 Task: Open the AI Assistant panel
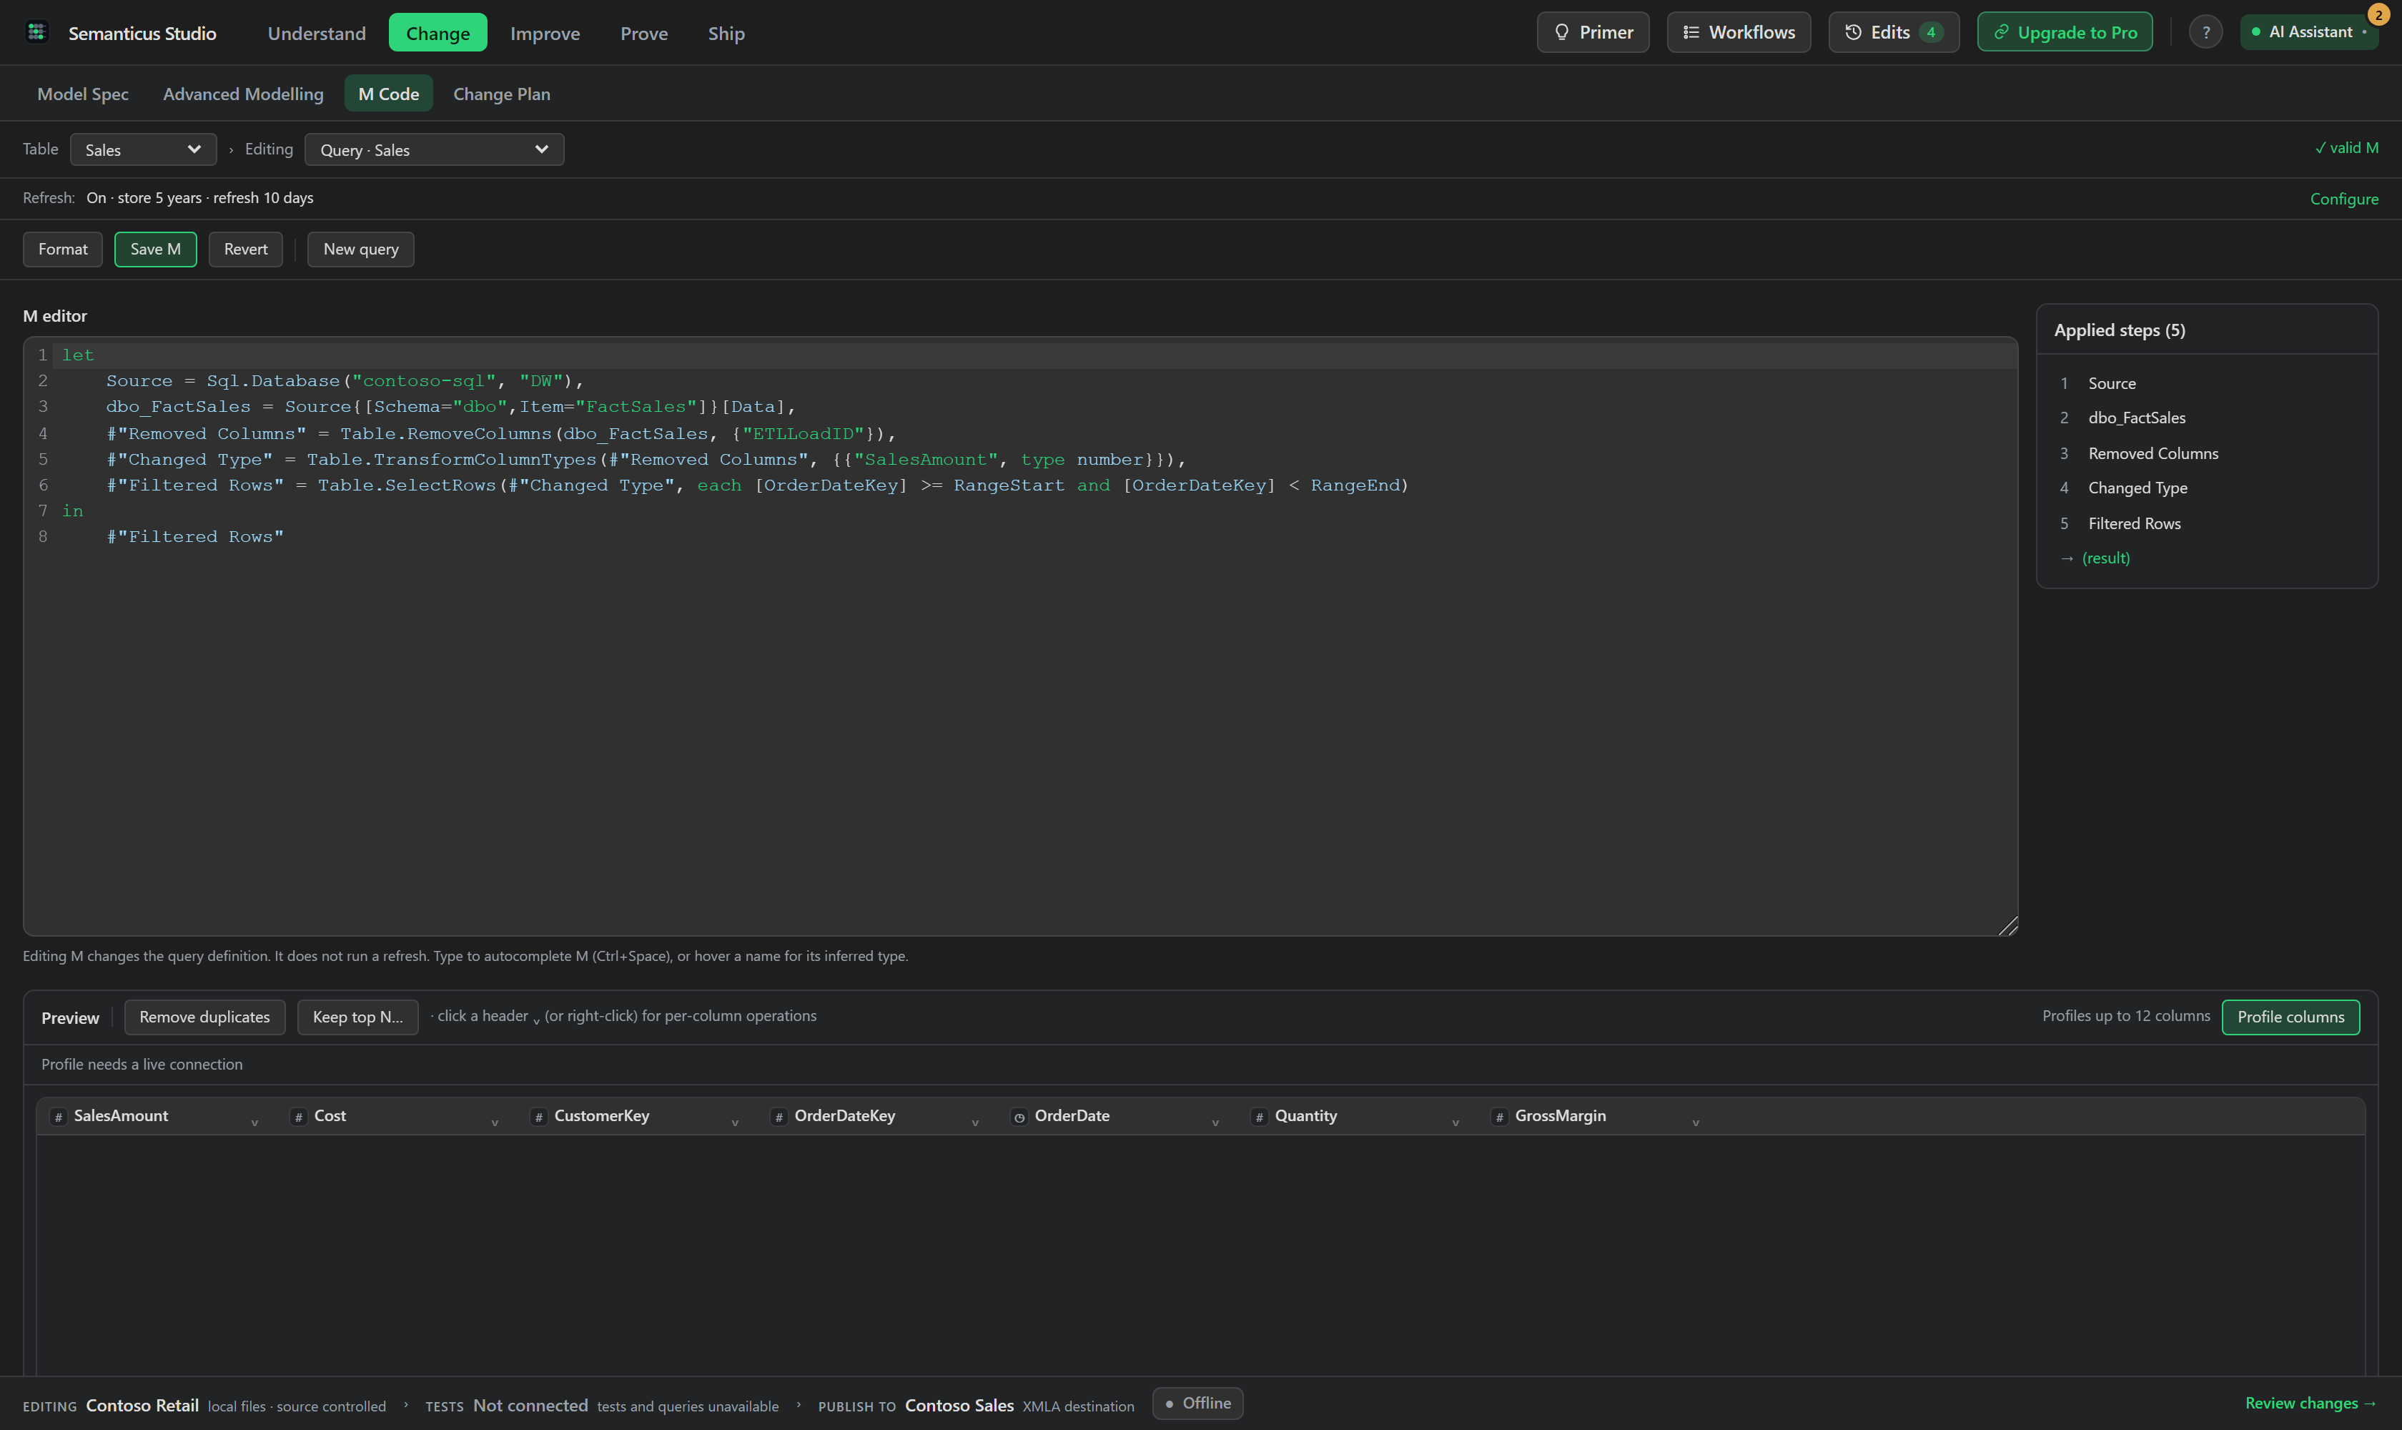coord(2308,31)
